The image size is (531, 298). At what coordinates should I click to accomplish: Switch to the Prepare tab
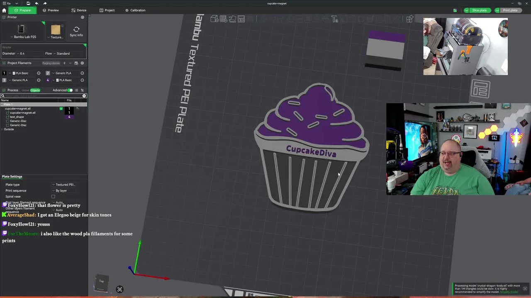(22, 10)
